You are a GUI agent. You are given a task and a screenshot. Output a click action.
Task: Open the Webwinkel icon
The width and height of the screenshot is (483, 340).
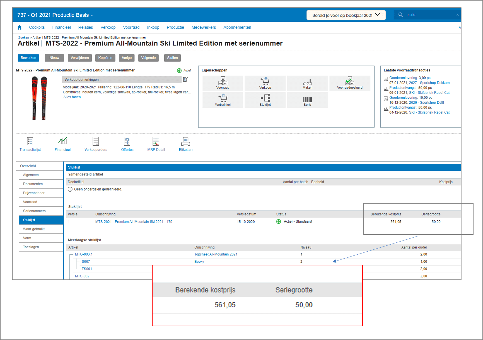tap(223, 100)
